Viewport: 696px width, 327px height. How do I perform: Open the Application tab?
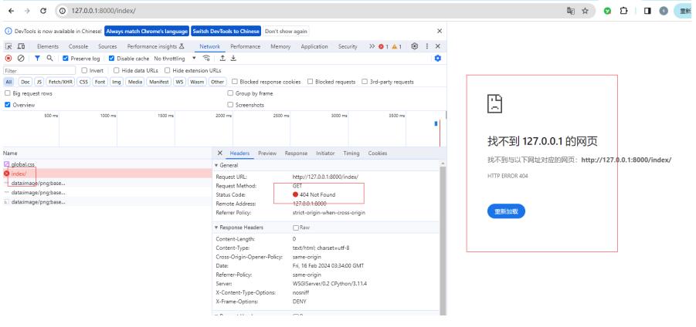[x=314, y=46]
